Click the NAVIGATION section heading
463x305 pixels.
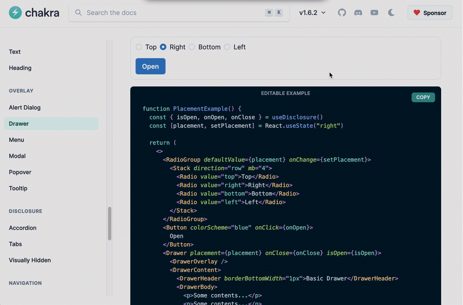[x=25, y=283]
